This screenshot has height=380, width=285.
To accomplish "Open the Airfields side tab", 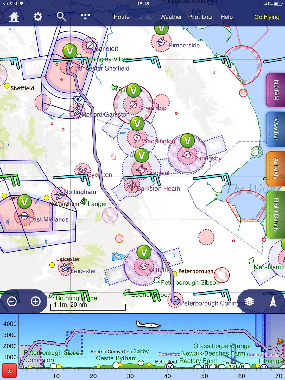I will (x=275, y=168).
